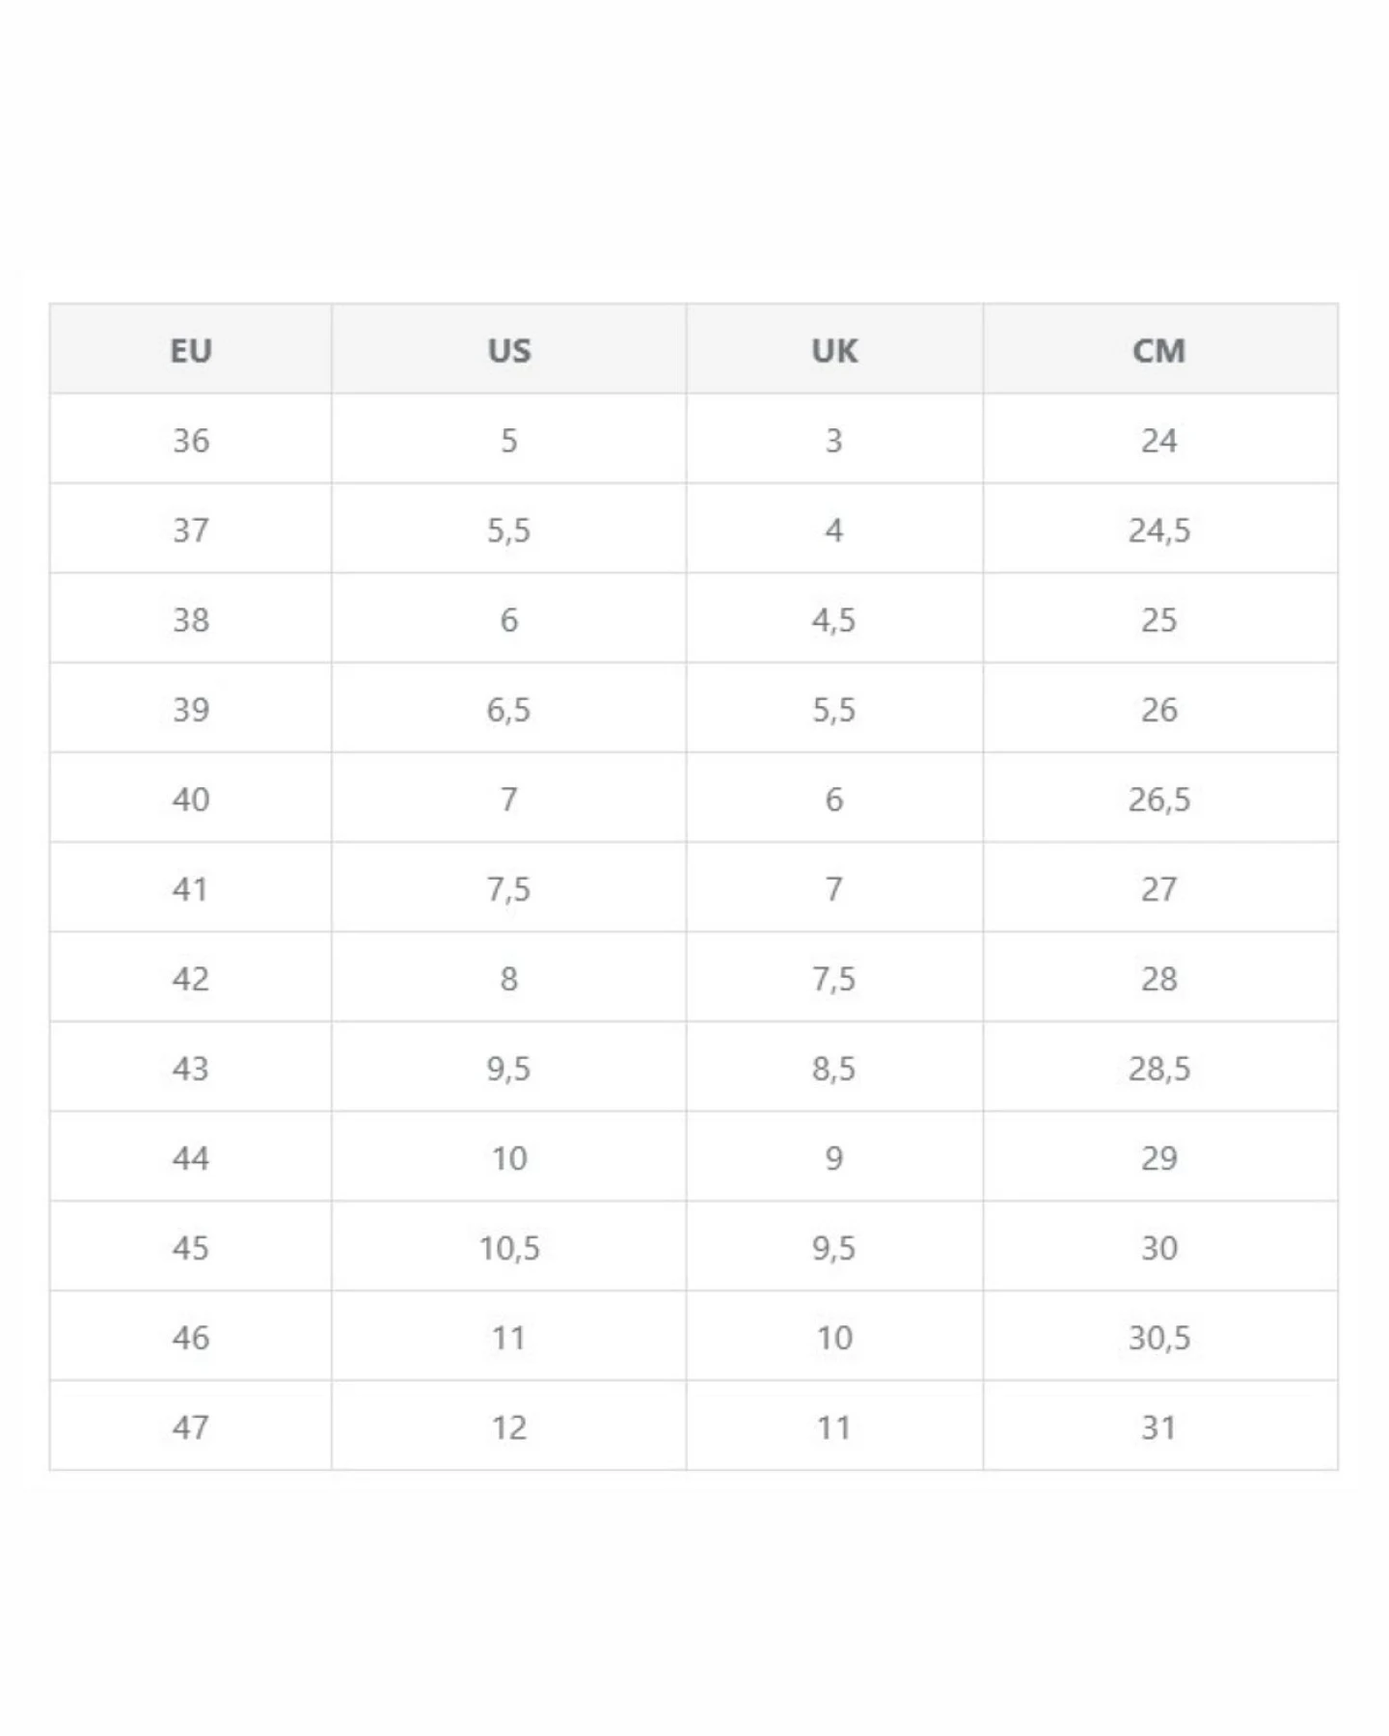Click UK size 8,5 cell
Image resolution: width=1389 pixels, height=1736 pixels.
(834, 1067)
